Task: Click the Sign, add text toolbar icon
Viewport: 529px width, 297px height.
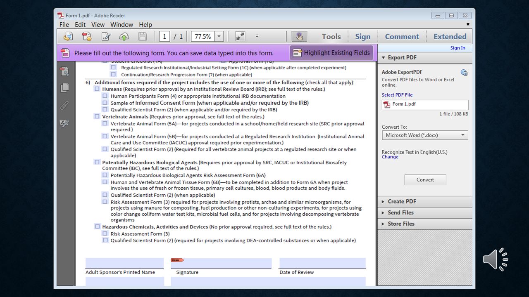Action: [x=106, y=36]
